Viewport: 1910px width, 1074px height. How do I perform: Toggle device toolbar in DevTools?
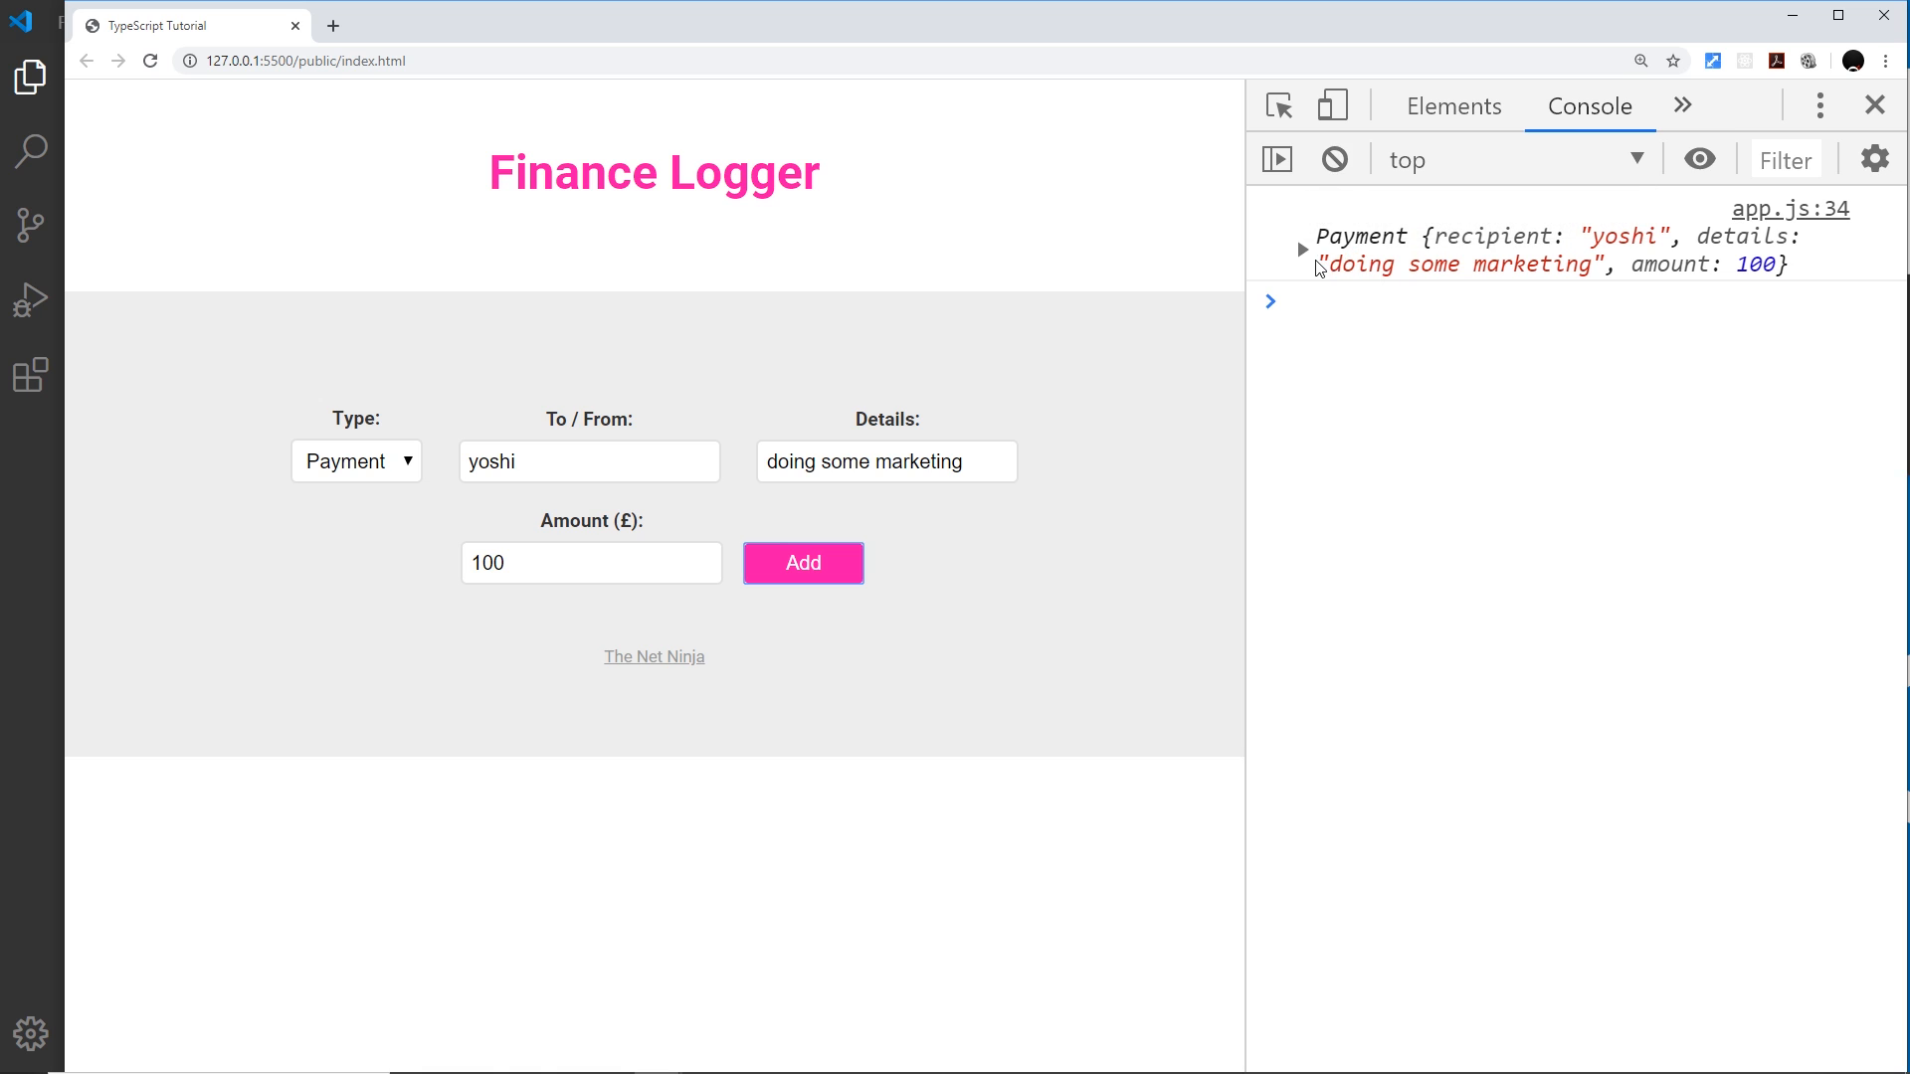[1333, 105]
